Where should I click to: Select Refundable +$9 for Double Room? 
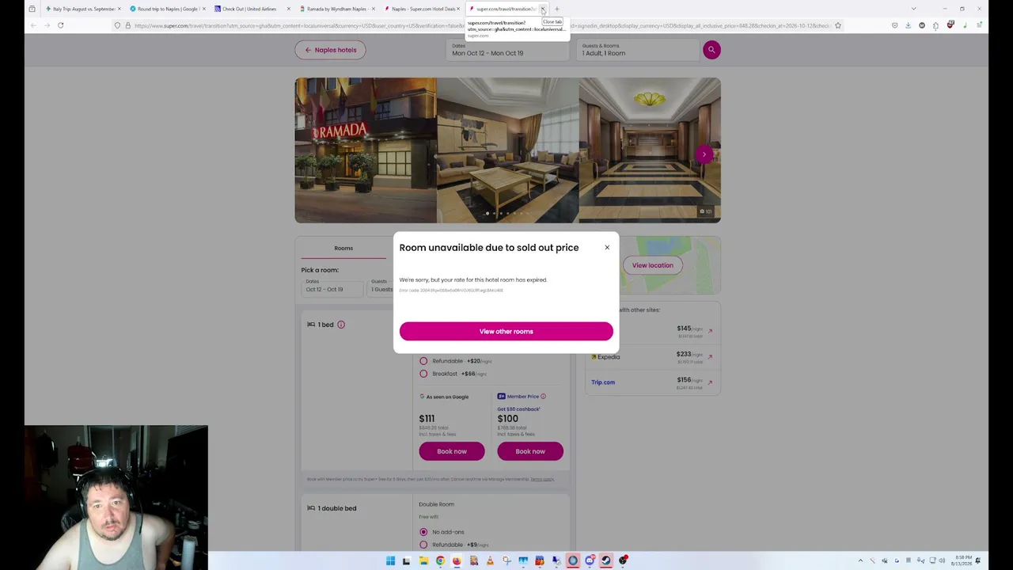(x=423, y=545)
